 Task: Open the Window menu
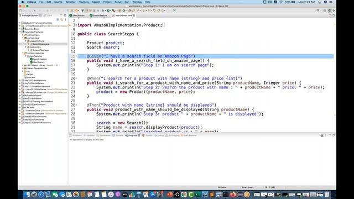point(137,2)
